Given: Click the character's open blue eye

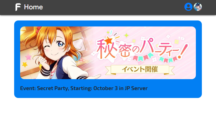Looking at the screenshot, I should [61, 44].
